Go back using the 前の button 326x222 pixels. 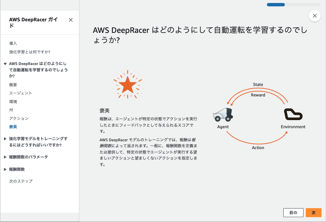click(293, 212)
